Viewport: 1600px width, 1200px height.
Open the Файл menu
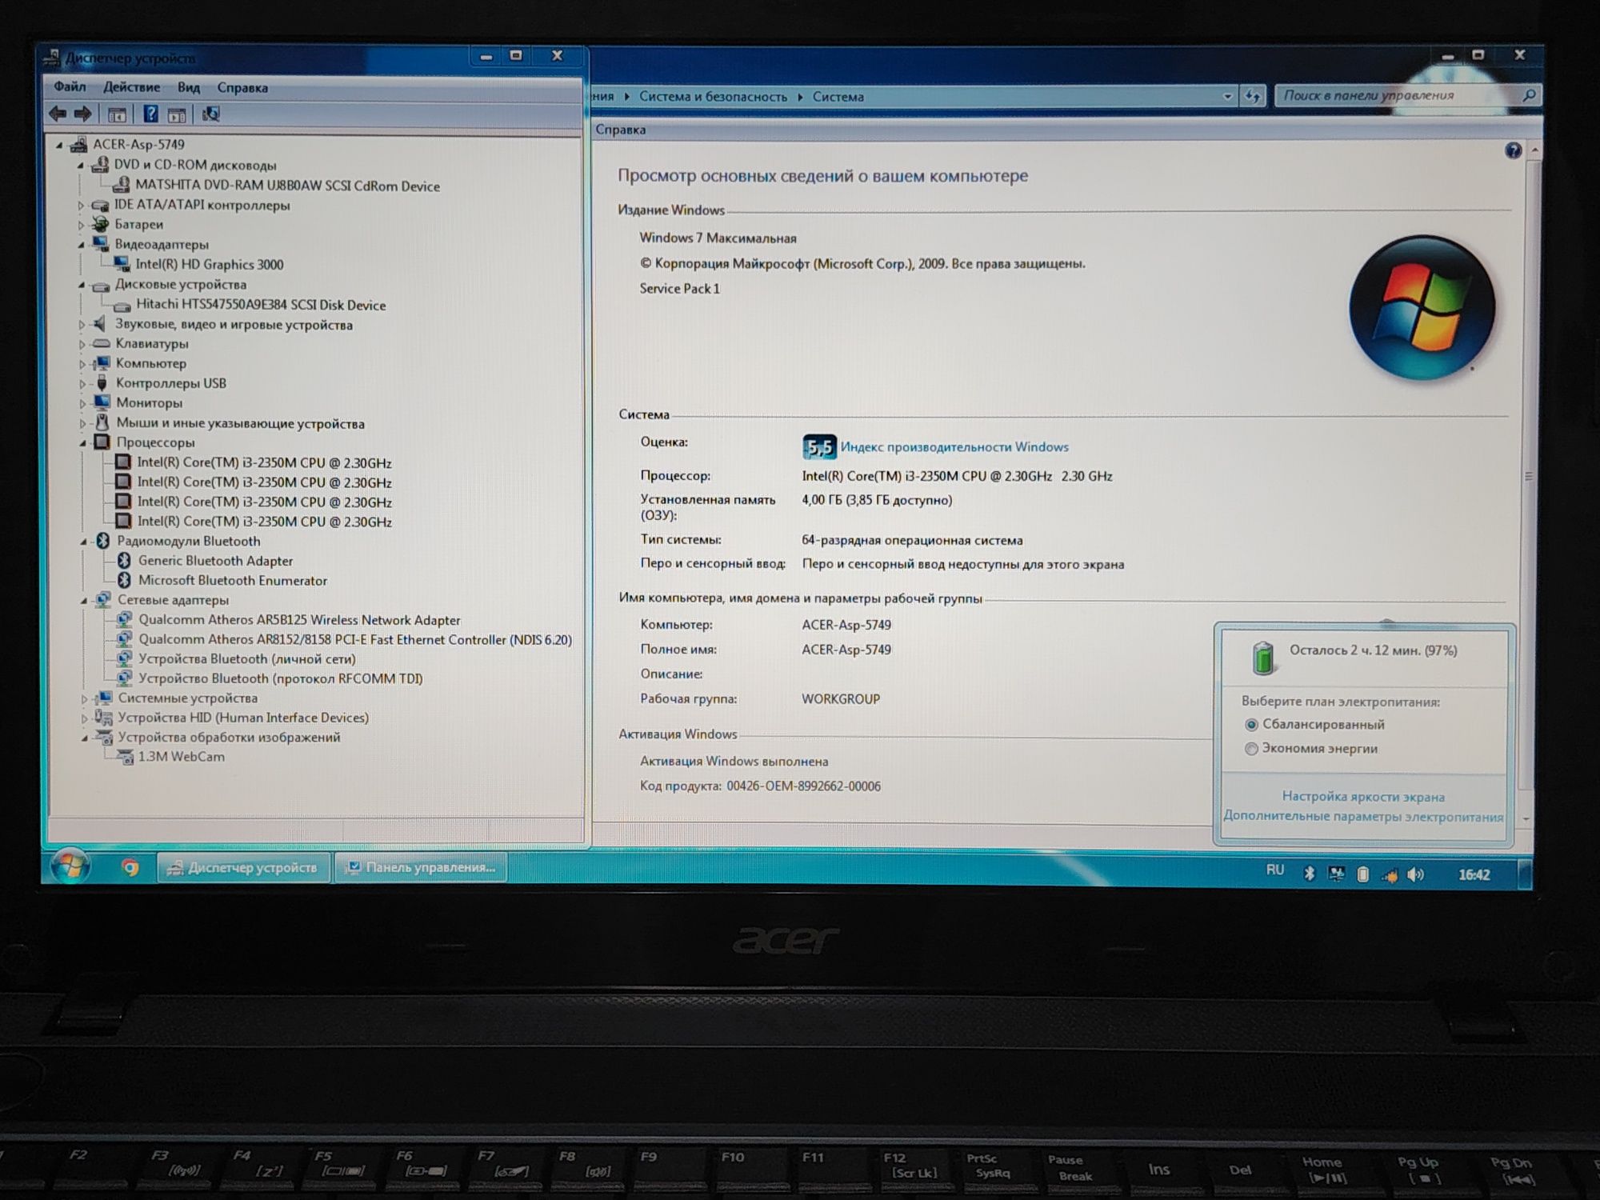pyautogui.click(x=70, y=86)
